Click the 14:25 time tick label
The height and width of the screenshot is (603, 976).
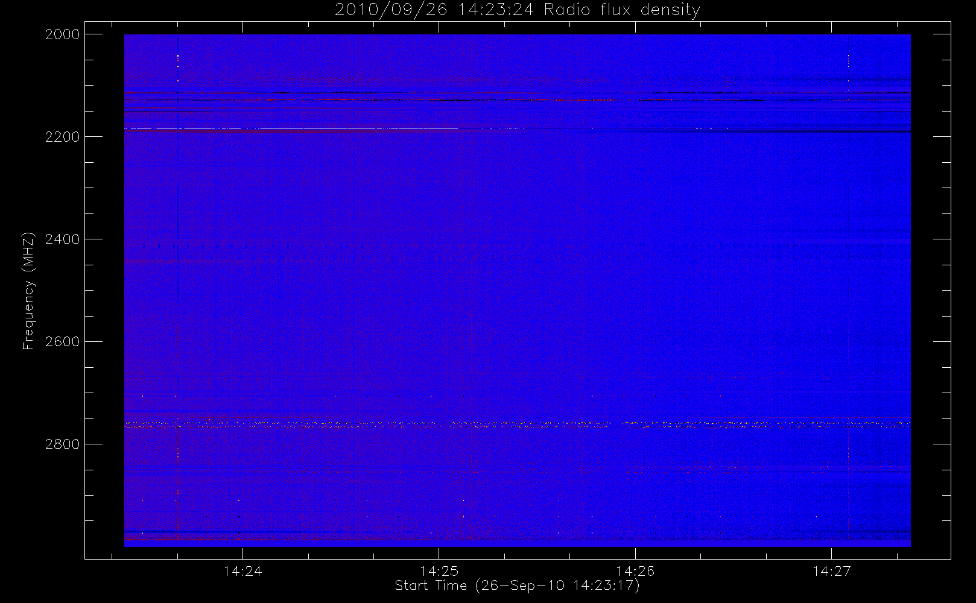439,571
